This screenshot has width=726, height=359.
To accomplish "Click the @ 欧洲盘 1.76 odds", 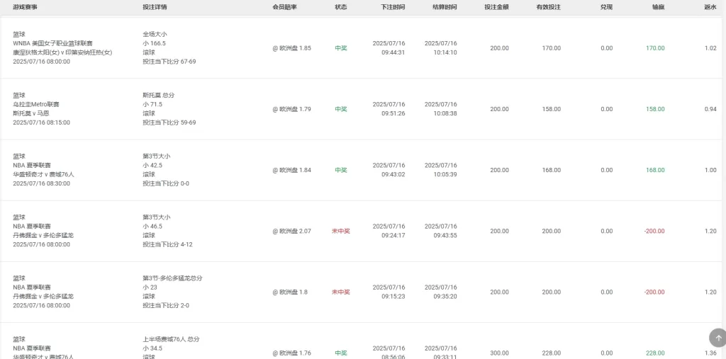I will click(x=291, y=353).
